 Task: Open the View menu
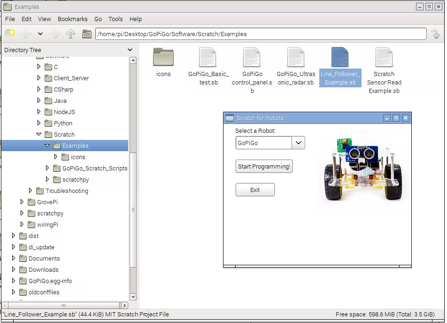[45, 19]
